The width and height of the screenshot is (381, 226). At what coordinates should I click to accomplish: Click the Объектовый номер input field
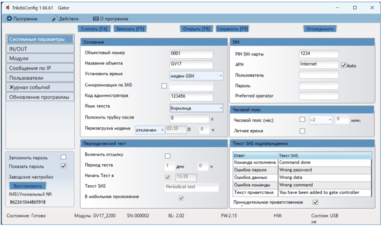pos(191,54)
